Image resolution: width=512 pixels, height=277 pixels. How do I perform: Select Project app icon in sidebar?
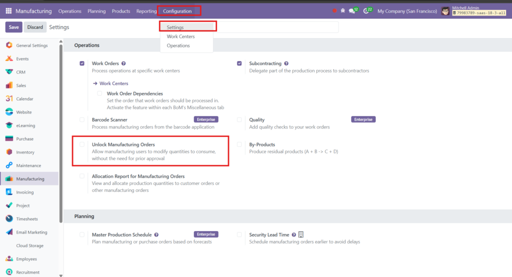[x=9, y=205]
